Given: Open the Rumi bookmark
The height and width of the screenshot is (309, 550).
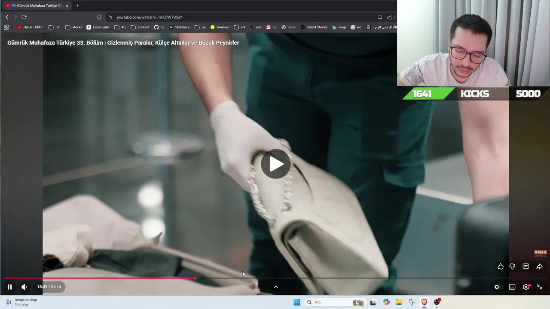Looking at the screenshot, I should [x=288, y=27].
